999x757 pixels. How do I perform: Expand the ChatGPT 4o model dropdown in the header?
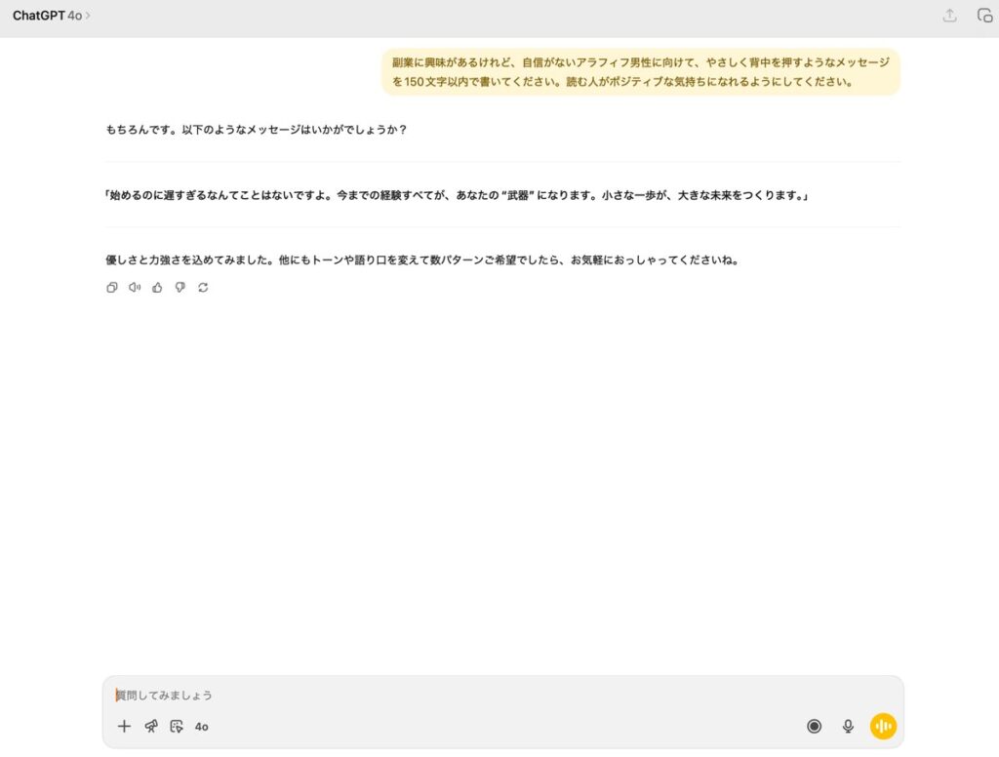(x=47, y=16)
